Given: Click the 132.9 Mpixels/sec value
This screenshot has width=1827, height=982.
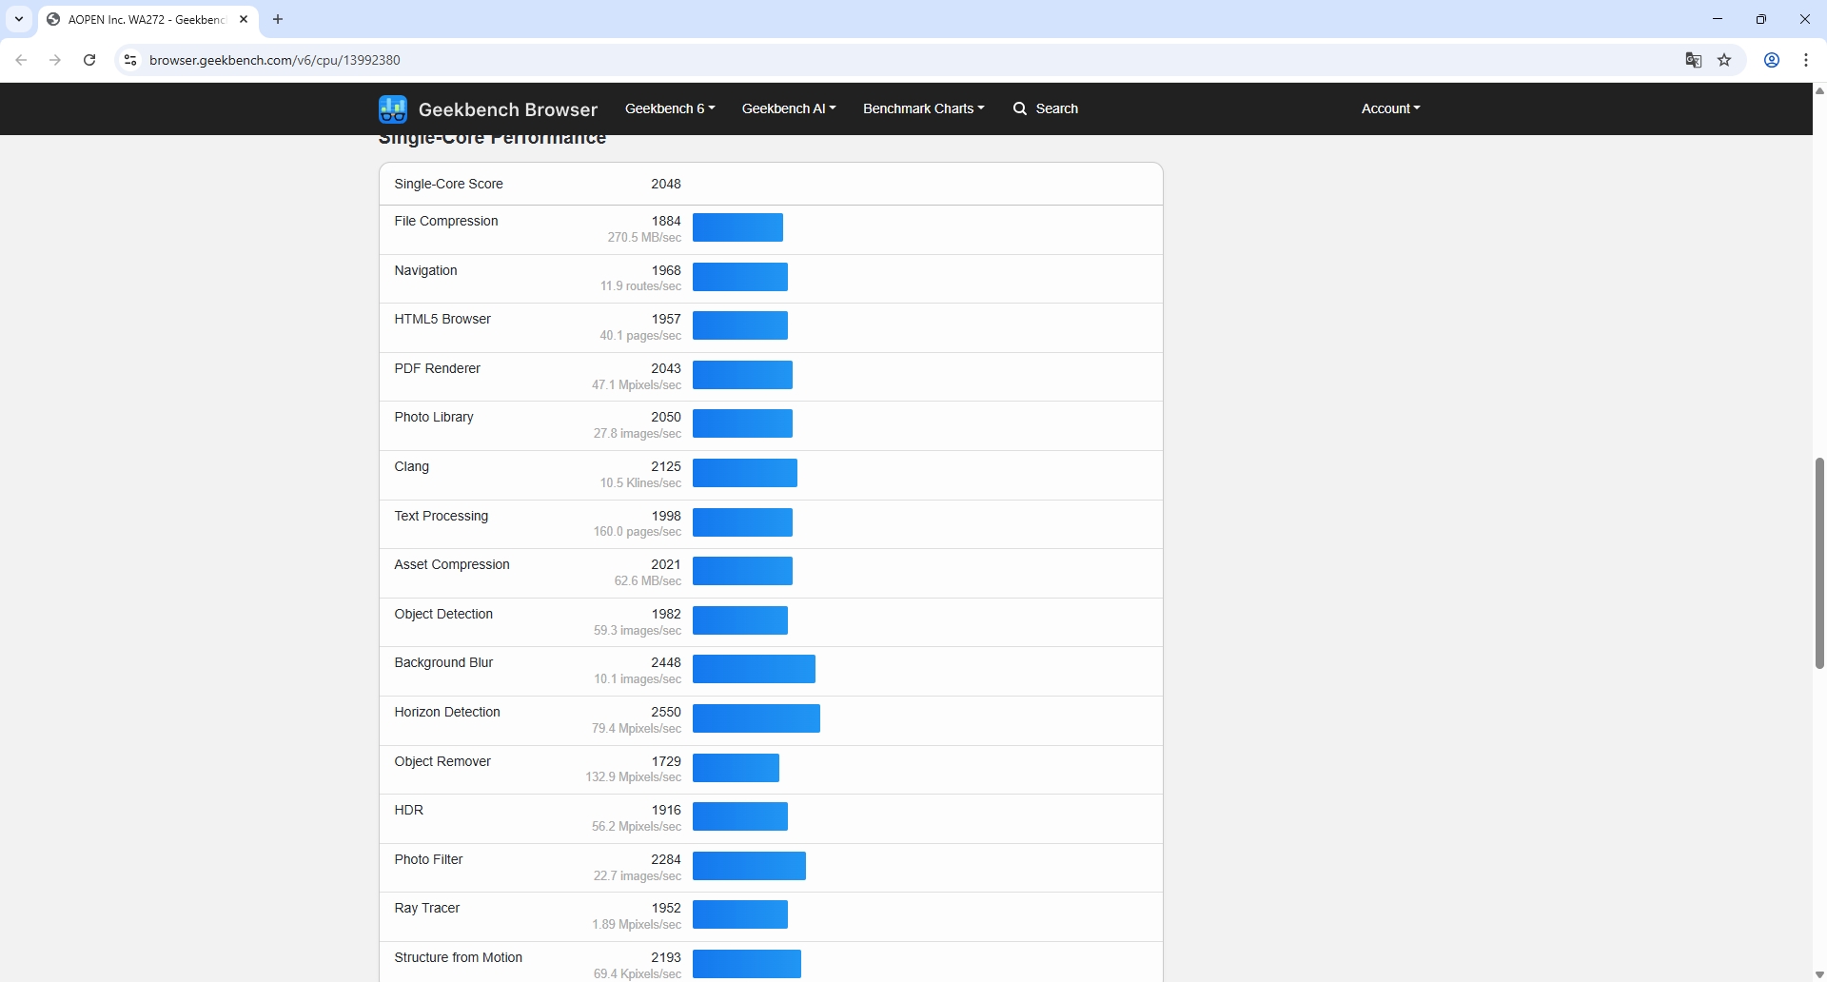Looking at the screenshot, I should point(634,777).
